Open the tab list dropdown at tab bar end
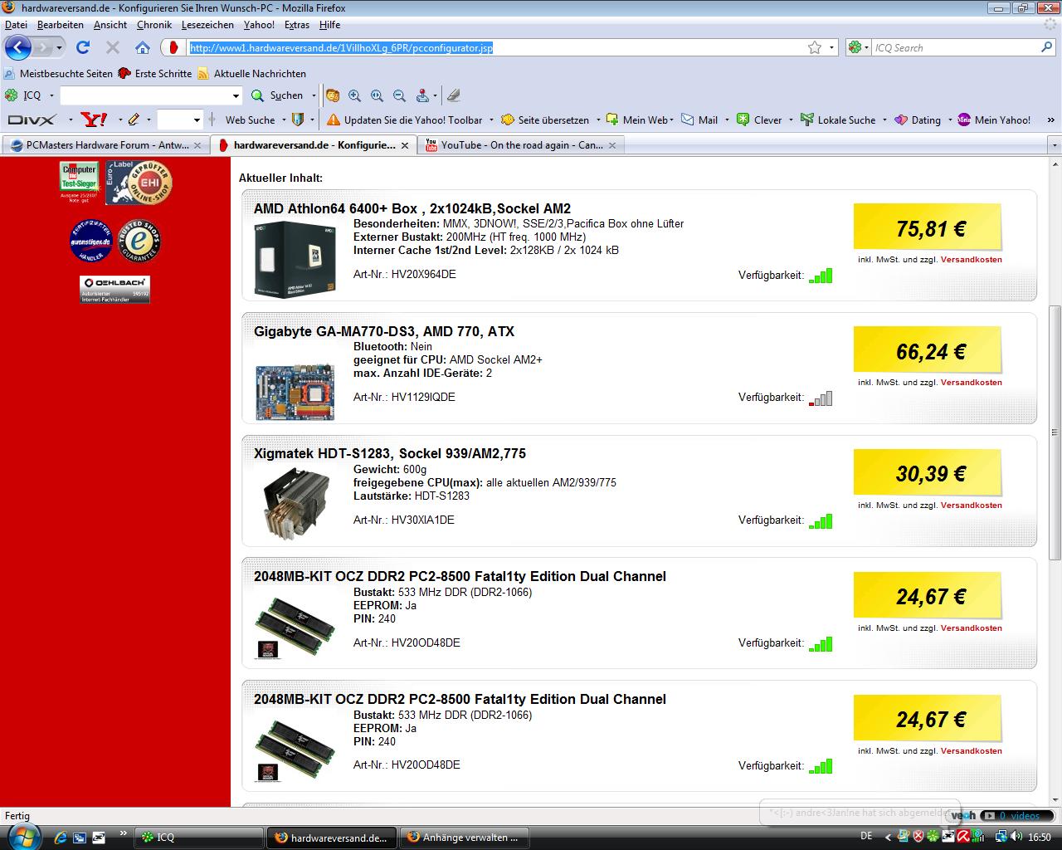The image size is (1062, 850). coord(1055,145)
